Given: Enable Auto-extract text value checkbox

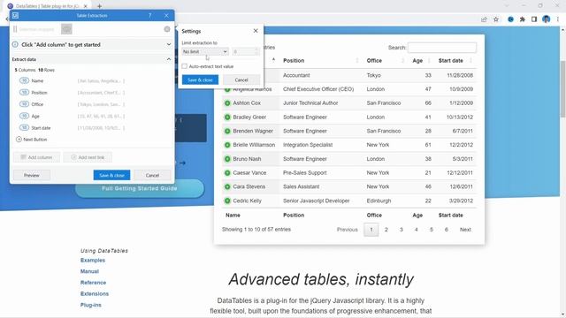Looking at the screenshot, I should (185, 66).
